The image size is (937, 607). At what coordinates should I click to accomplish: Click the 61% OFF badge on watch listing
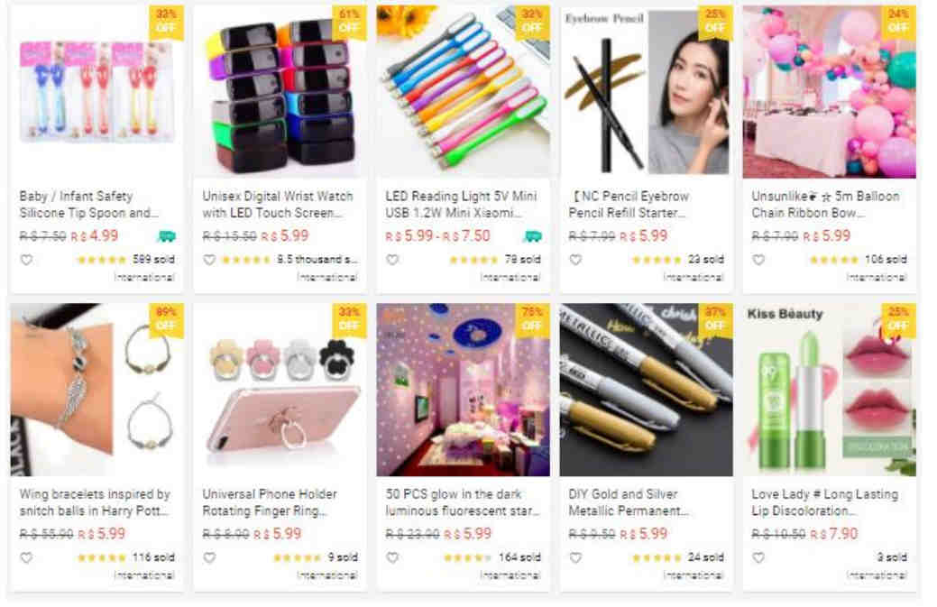coord(349,22)
